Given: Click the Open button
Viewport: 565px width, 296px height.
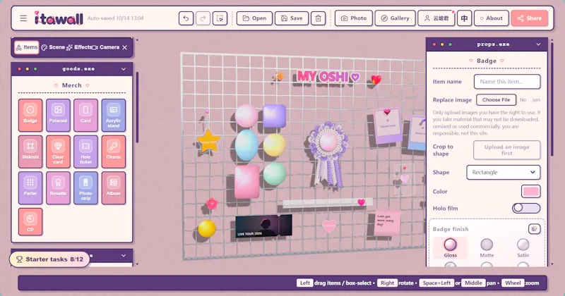Looking at the screenshot, I should click(x=254, y=18).
